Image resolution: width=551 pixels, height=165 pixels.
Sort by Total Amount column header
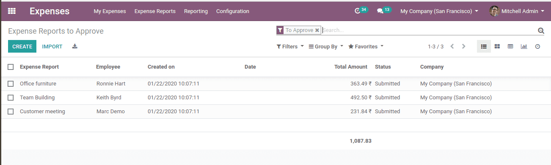click(x=351, y=67)
